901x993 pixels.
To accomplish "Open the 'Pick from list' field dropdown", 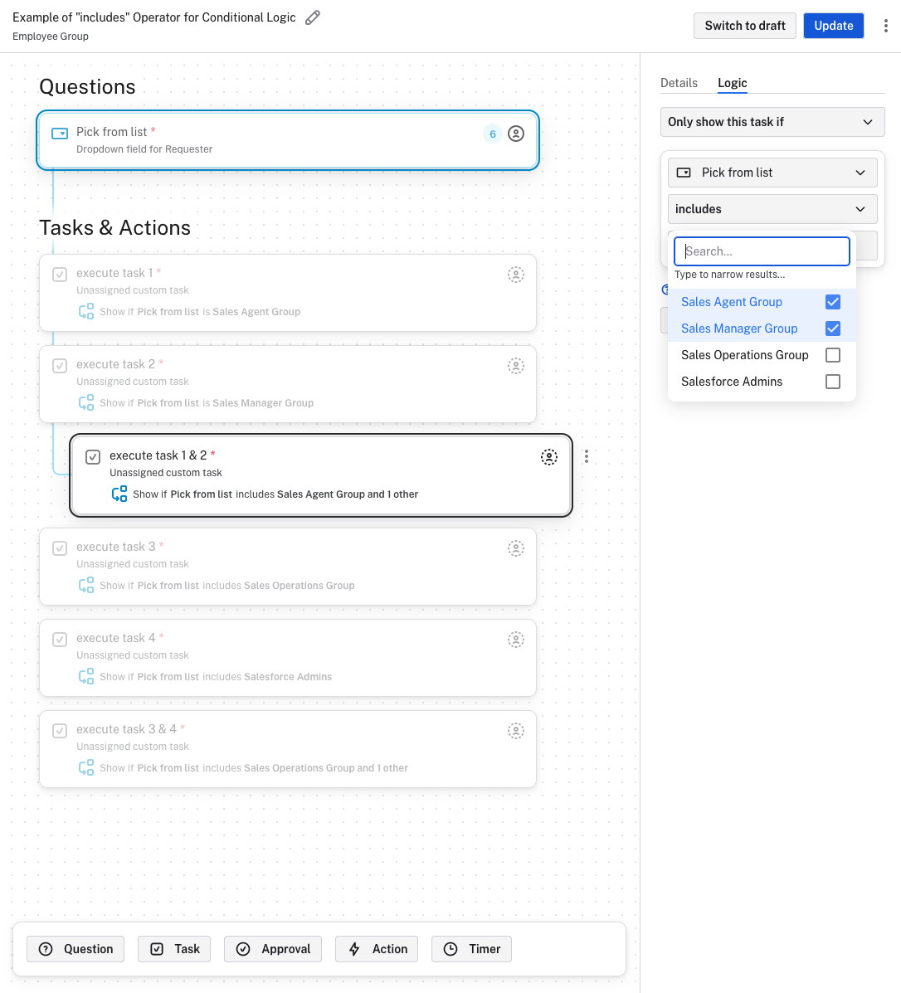I will [772, 173].
